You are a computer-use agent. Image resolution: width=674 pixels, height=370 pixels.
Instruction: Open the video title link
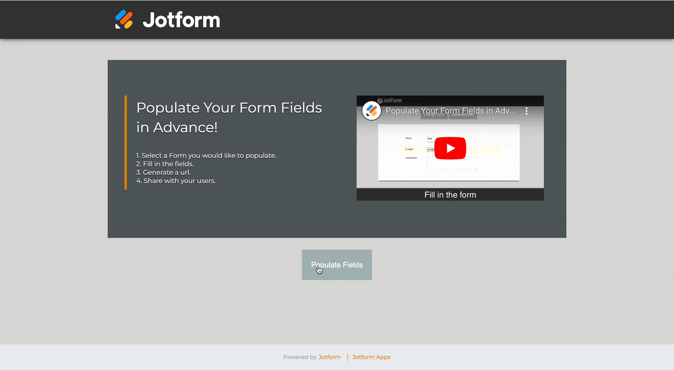click(x=450, y=111)
